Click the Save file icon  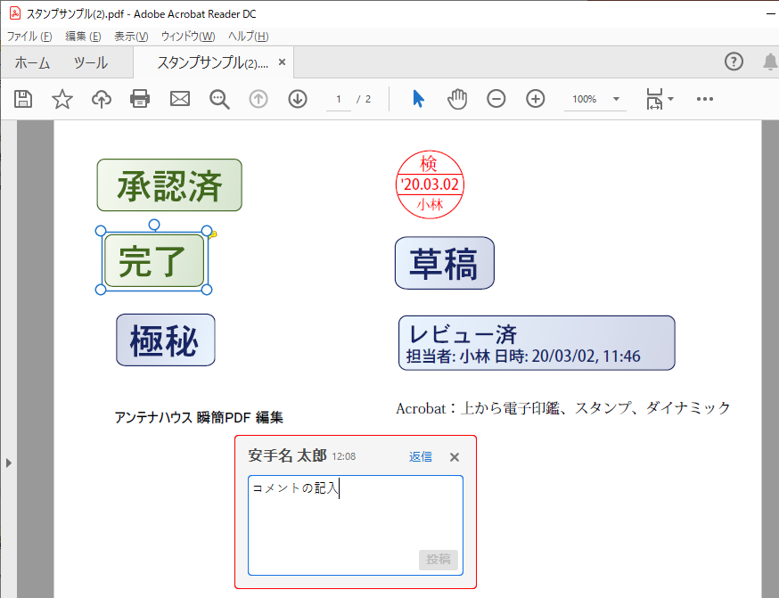(x=23, y=99)
